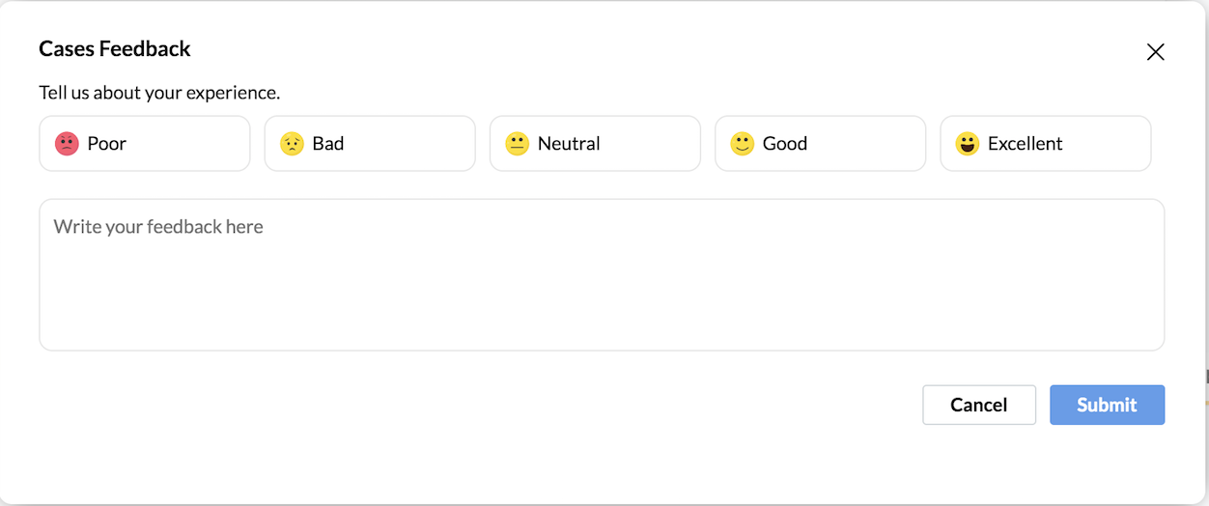
Task: Click 'Tell us about your experience' text
Action: [x=159, y=94]
